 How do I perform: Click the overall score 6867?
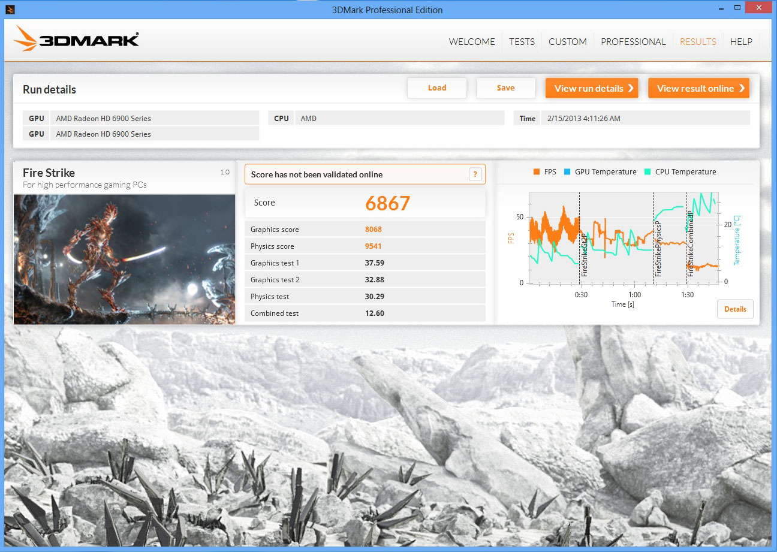click(x=388, y=204)
